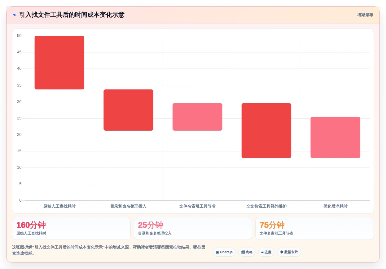Select the 全文检索工具额外维护 bar in the chart
386x269 pixels.
[x=266, y=130]
